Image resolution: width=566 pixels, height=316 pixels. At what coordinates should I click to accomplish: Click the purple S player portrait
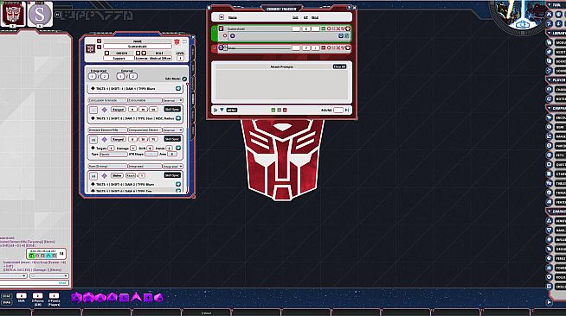tap(40, 15)
